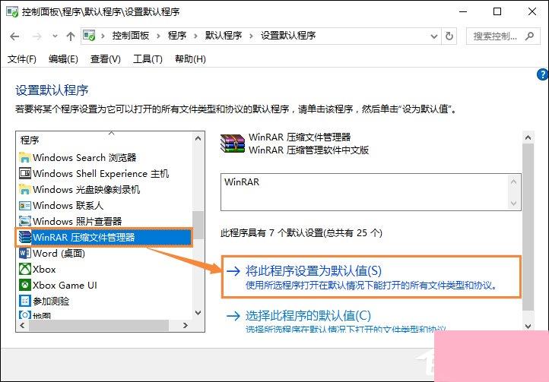Click description box scroll up arrow

[x=513, y=182]
